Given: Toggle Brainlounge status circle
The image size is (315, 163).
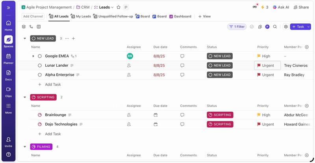Looking at the screenshot, I should pos(40,115).
